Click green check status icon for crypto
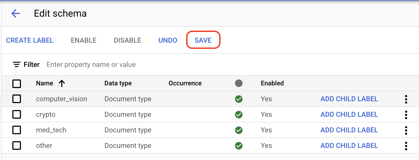Image resolution: width=419 pixels, height=160 pixels. 239,115
